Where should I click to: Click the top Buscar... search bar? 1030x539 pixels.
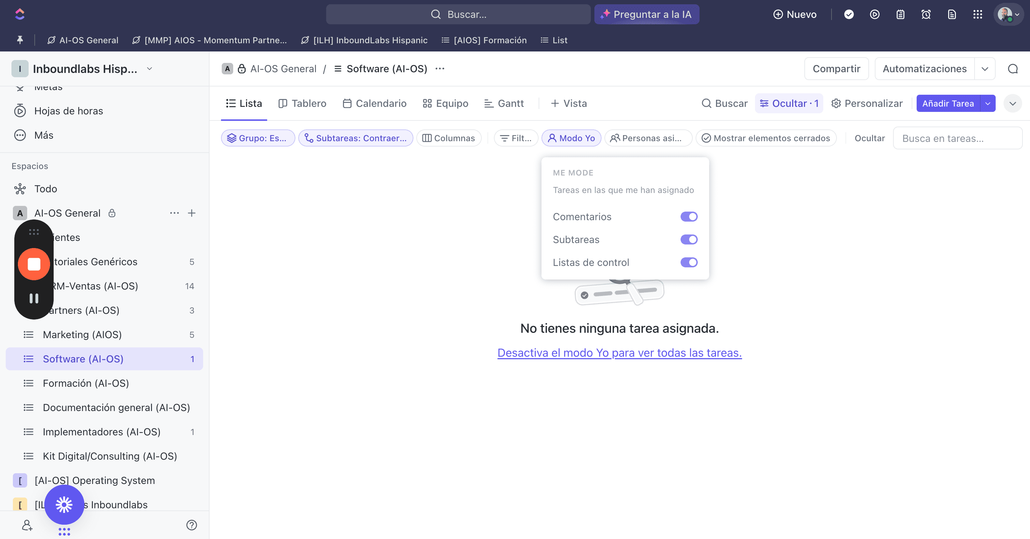(458, 14)
